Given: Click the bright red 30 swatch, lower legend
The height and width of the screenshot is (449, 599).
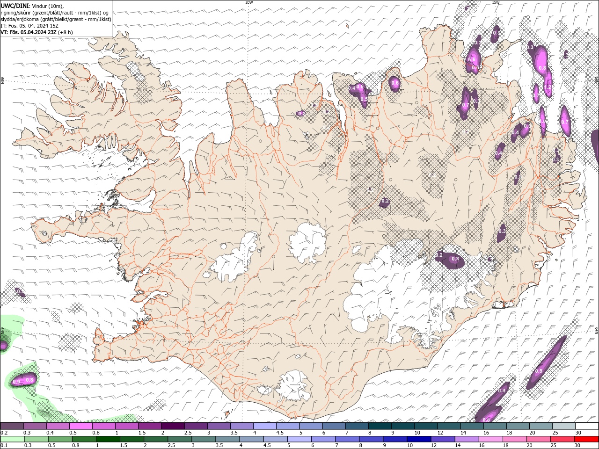Looking at the screenshot, I should coord(586,439).
